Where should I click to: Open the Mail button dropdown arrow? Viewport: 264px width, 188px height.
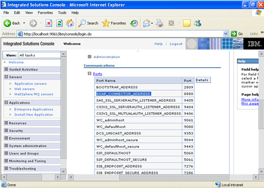pos(152,23)
